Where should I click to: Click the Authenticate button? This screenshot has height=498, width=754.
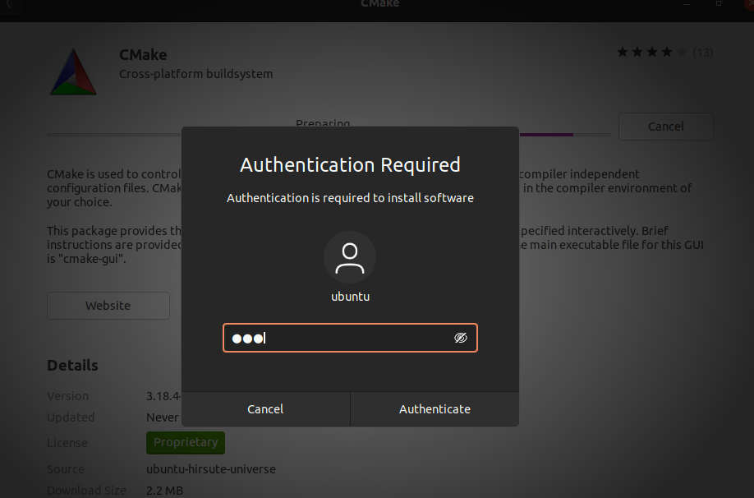[434, 409]
